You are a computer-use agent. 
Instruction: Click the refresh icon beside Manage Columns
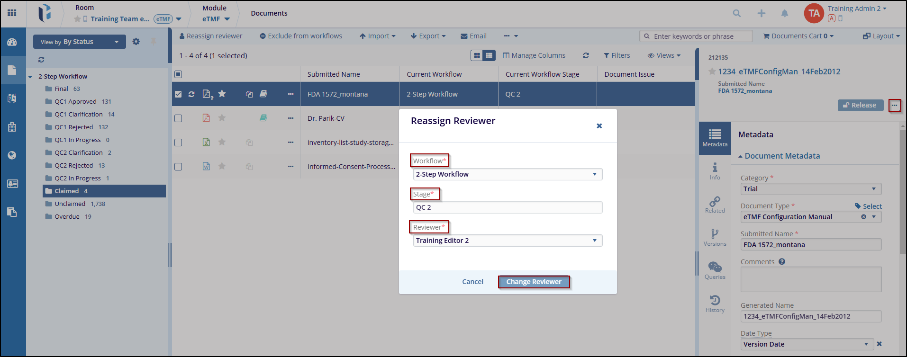(586, 55)
